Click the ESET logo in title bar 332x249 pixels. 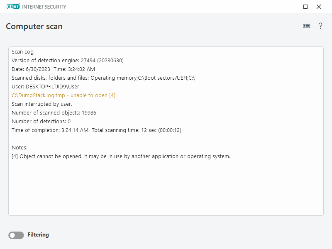tap(13, 7)
